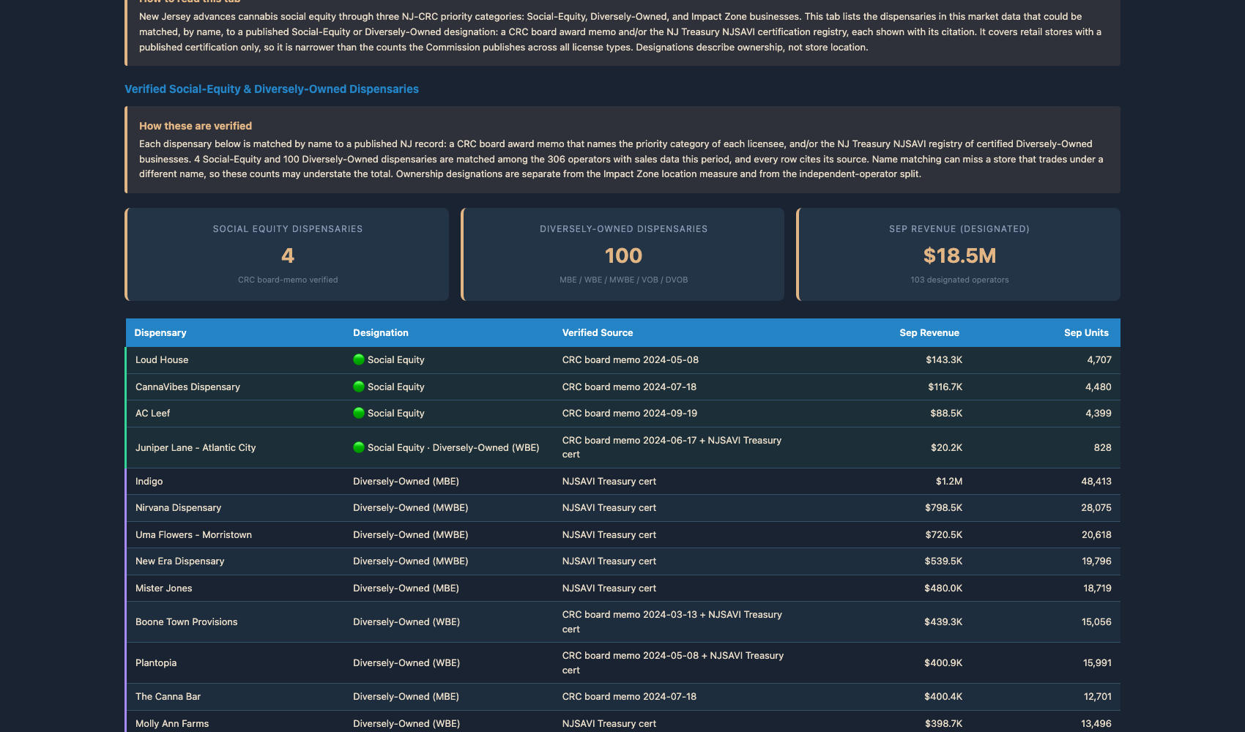Click the Nirvana Dispensary name
1245x732 pixels.
coord(178,507)
